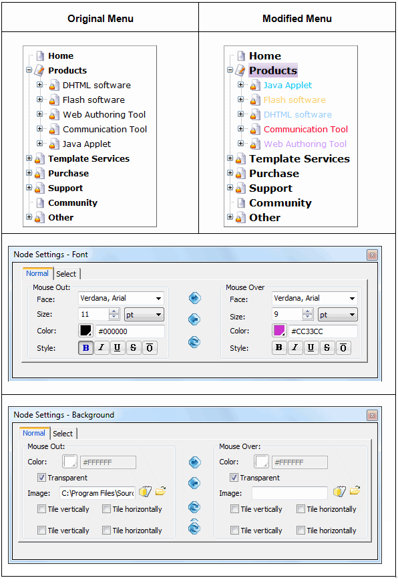Toggle Italic style in Mouse Over font
398x588 pixels.
pyautogui.click(x=295, y=347)
